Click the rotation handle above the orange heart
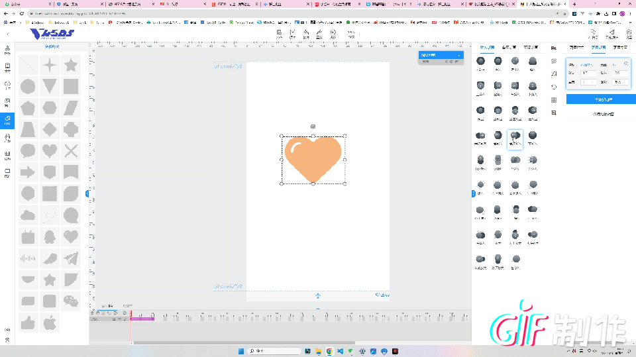The image size is (636, 357). (313, 127)
